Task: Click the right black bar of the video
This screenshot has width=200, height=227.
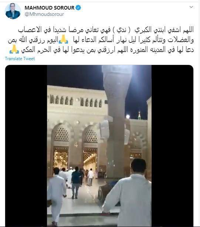Action: [x=172, y=146]
